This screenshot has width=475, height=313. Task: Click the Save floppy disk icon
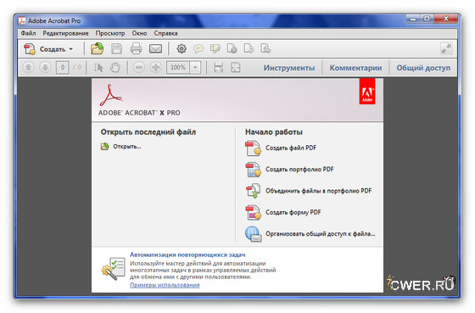tap(117, 49)
